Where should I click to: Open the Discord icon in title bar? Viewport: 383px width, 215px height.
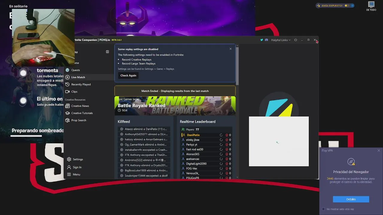266,40
